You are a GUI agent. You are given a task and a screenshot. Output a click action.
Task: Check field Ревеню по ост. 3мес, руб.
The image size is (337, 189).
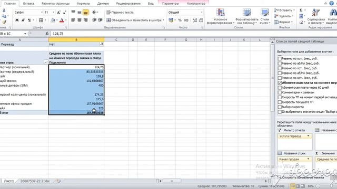(280, 78)
